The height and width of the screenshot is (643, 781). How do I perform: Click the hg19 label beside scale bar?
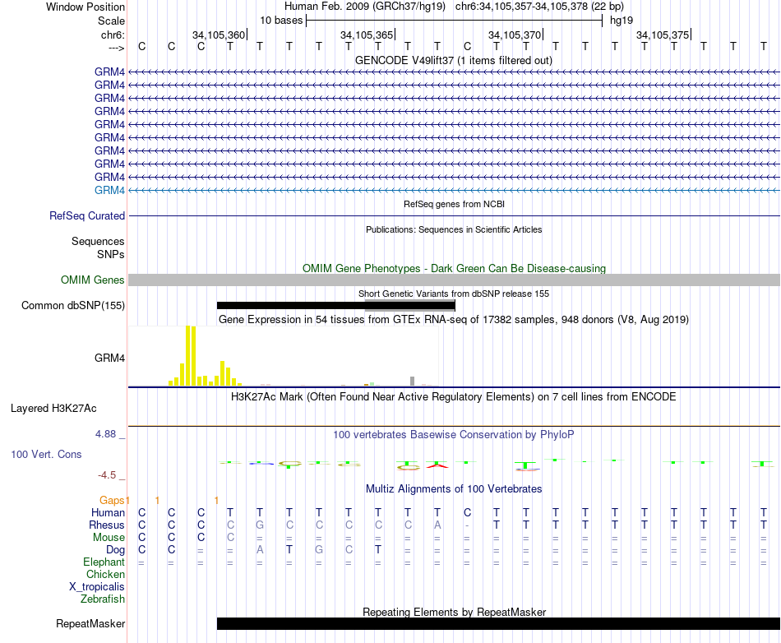[x=622, y=21]
